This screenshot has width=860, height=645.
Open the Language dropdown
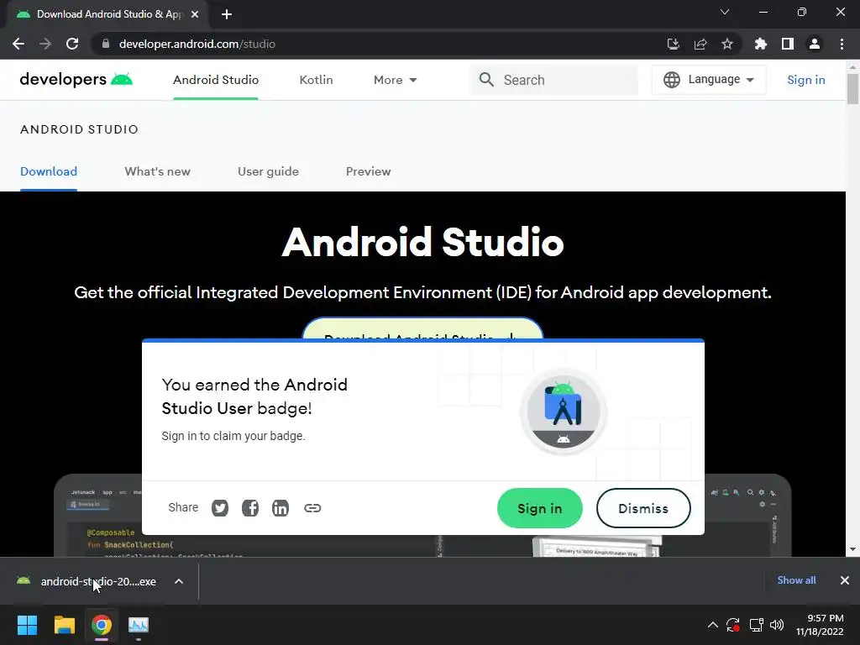709,80
